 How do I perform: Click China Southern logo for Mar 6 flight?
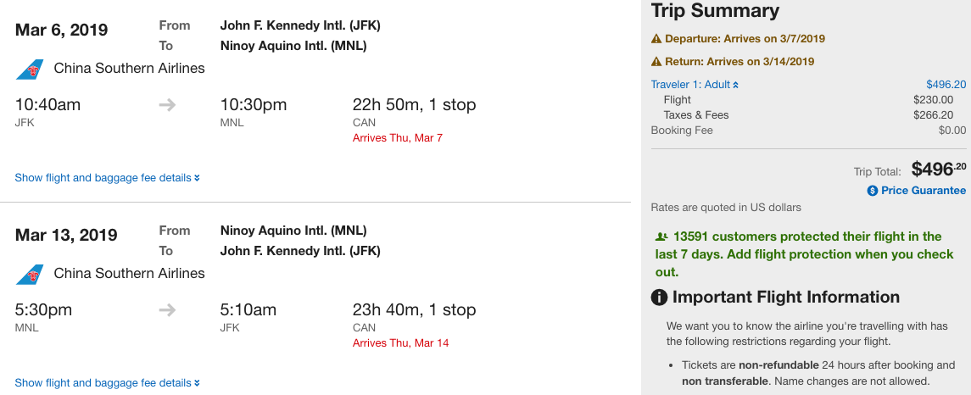pyautogui.click(x=30, y=69)
